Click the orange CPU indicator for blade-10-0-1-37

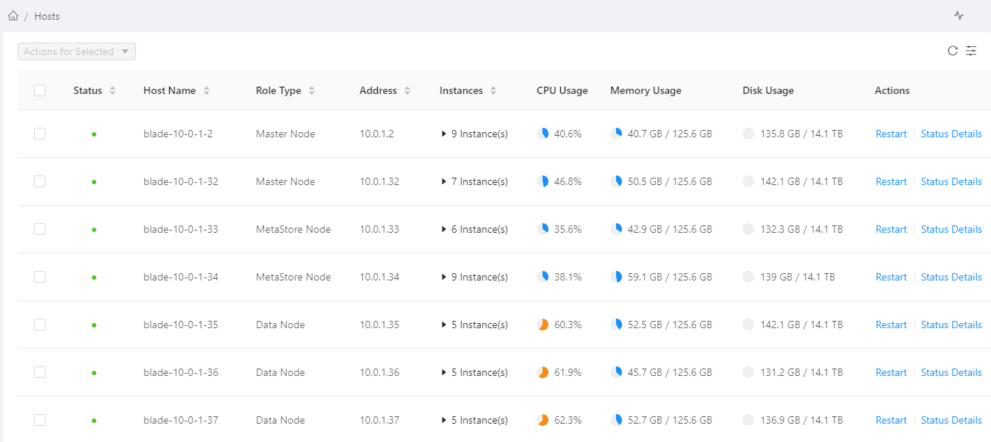(x=542, y=420)
